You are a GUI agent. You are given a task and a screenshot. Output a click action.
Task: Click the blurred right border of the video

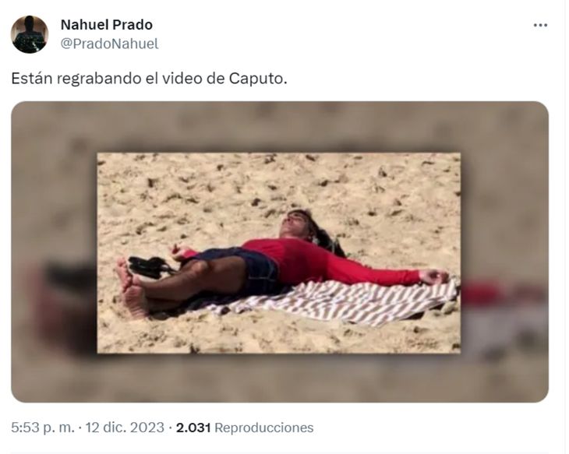pyautogui.click(x=504, y=252)
